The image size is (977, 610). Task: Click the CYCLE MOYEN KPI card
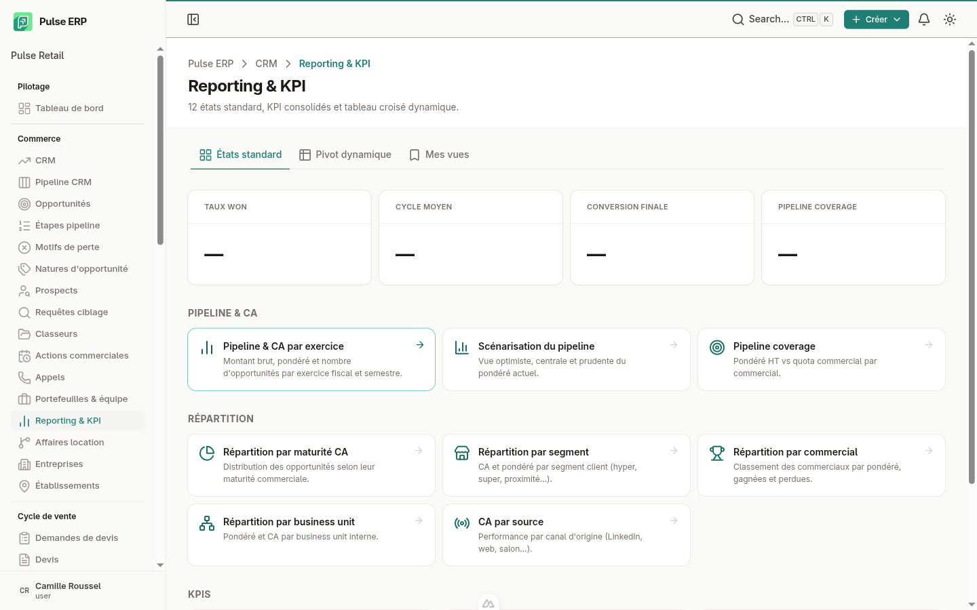click(471, 238)
